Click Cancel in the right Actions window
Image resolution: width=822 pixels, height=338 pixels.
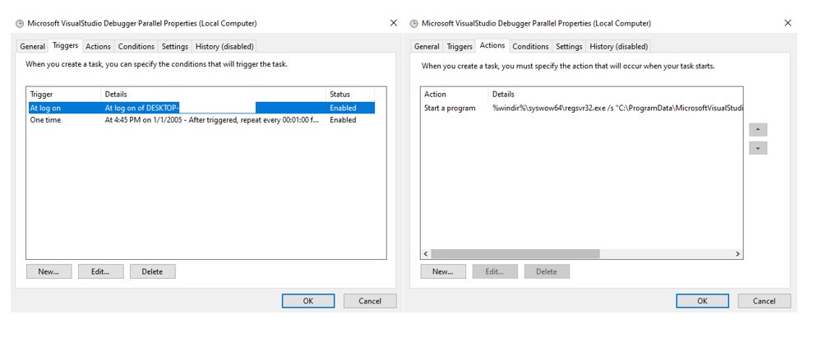[x=764, y=301]
